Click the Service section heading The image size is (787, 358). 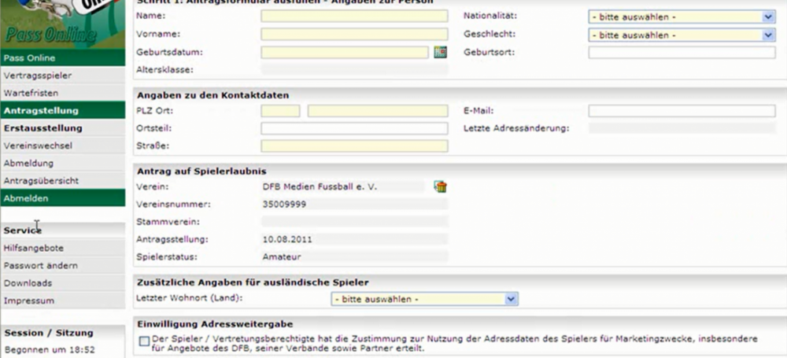click(x=23, y=231)
